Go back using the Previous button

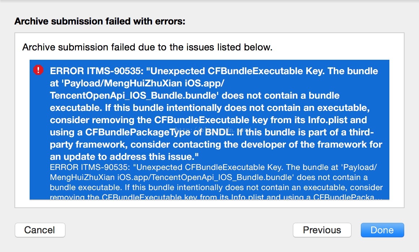point(322,230)
